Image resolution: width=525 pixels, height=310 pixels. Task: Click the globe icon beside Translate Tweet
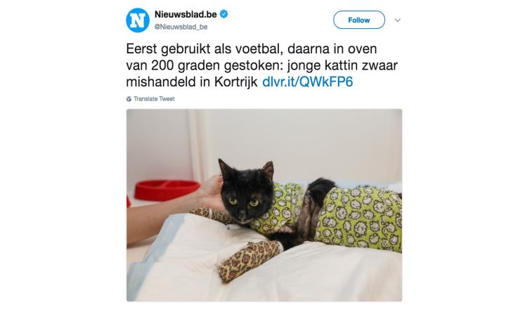click(x=129, y=98)
